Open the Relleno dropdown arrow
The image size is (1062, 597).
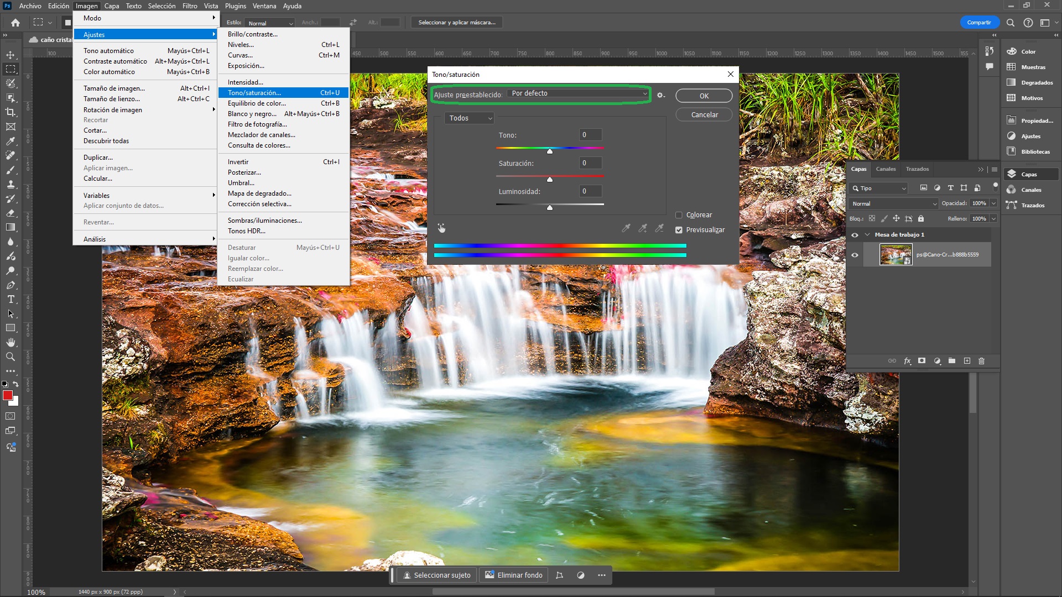[x=993, y=219]
